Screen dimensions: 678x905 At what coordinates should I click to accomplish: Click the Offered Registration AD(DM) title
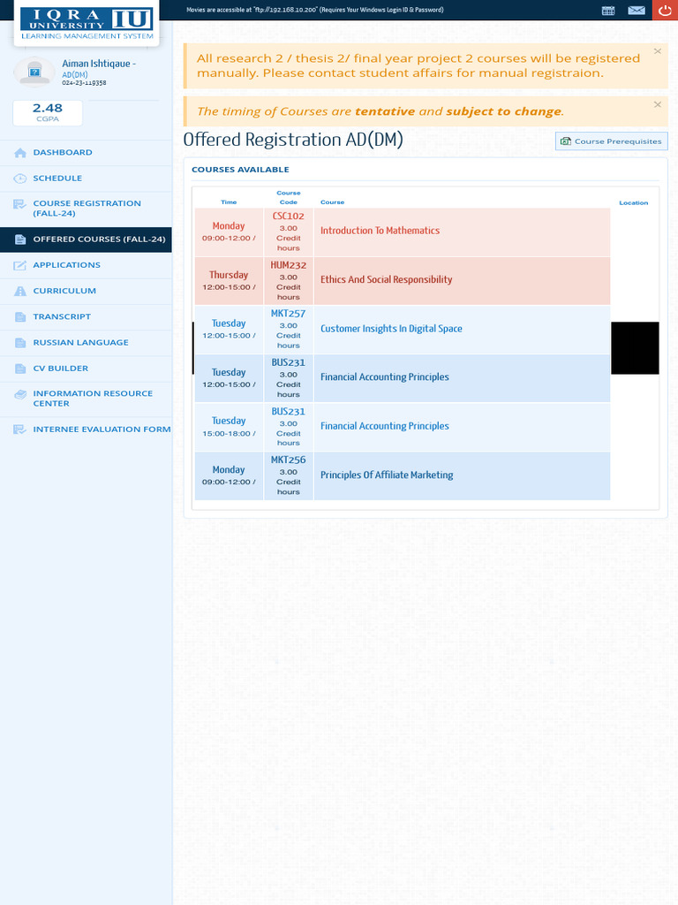(x=293, y=141)
